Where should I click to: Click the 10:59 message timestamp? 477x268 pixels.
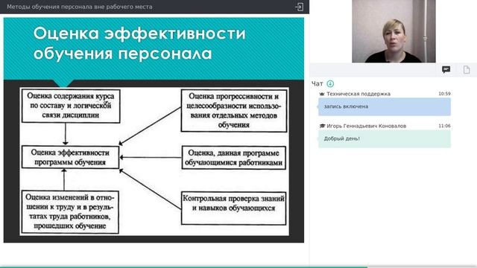(x=444, y=94)
